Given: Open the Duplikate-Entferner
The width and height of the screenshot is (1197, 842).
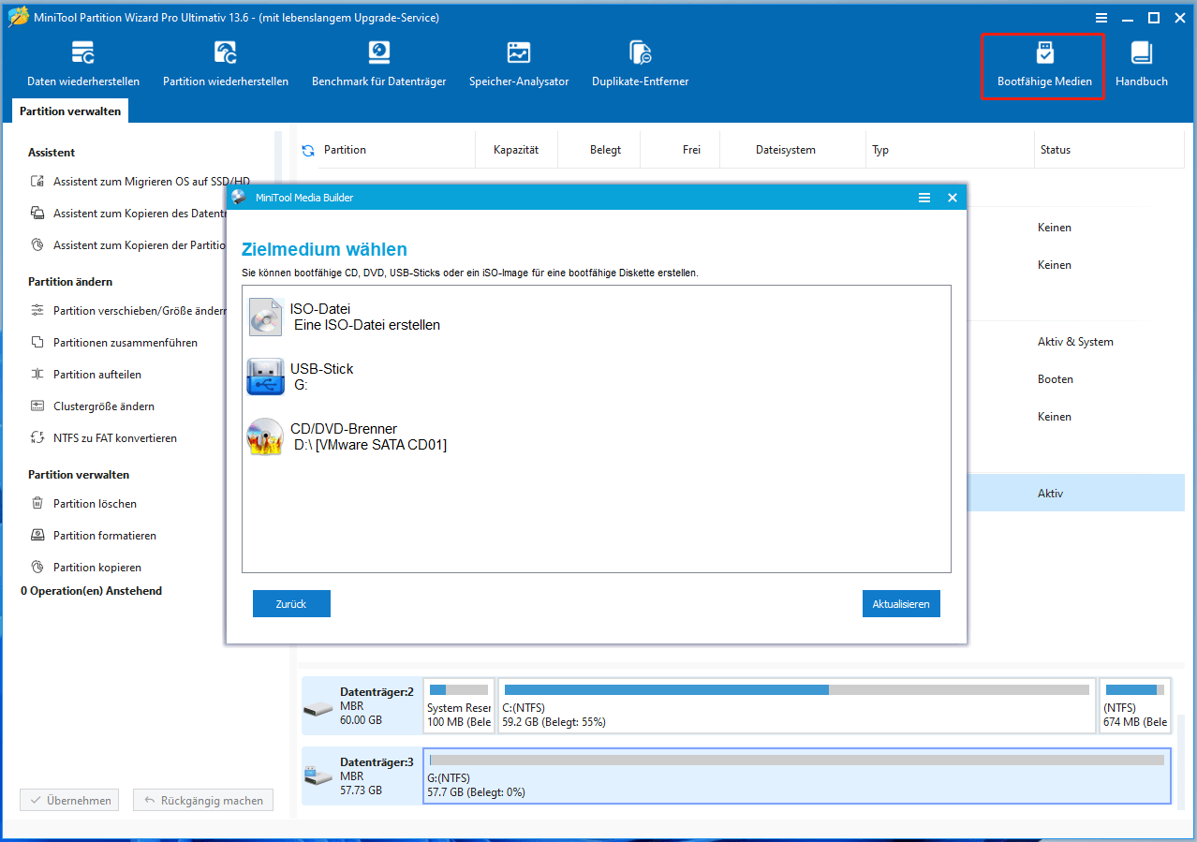Looking at the screenshot, I should tap(640, 64).
